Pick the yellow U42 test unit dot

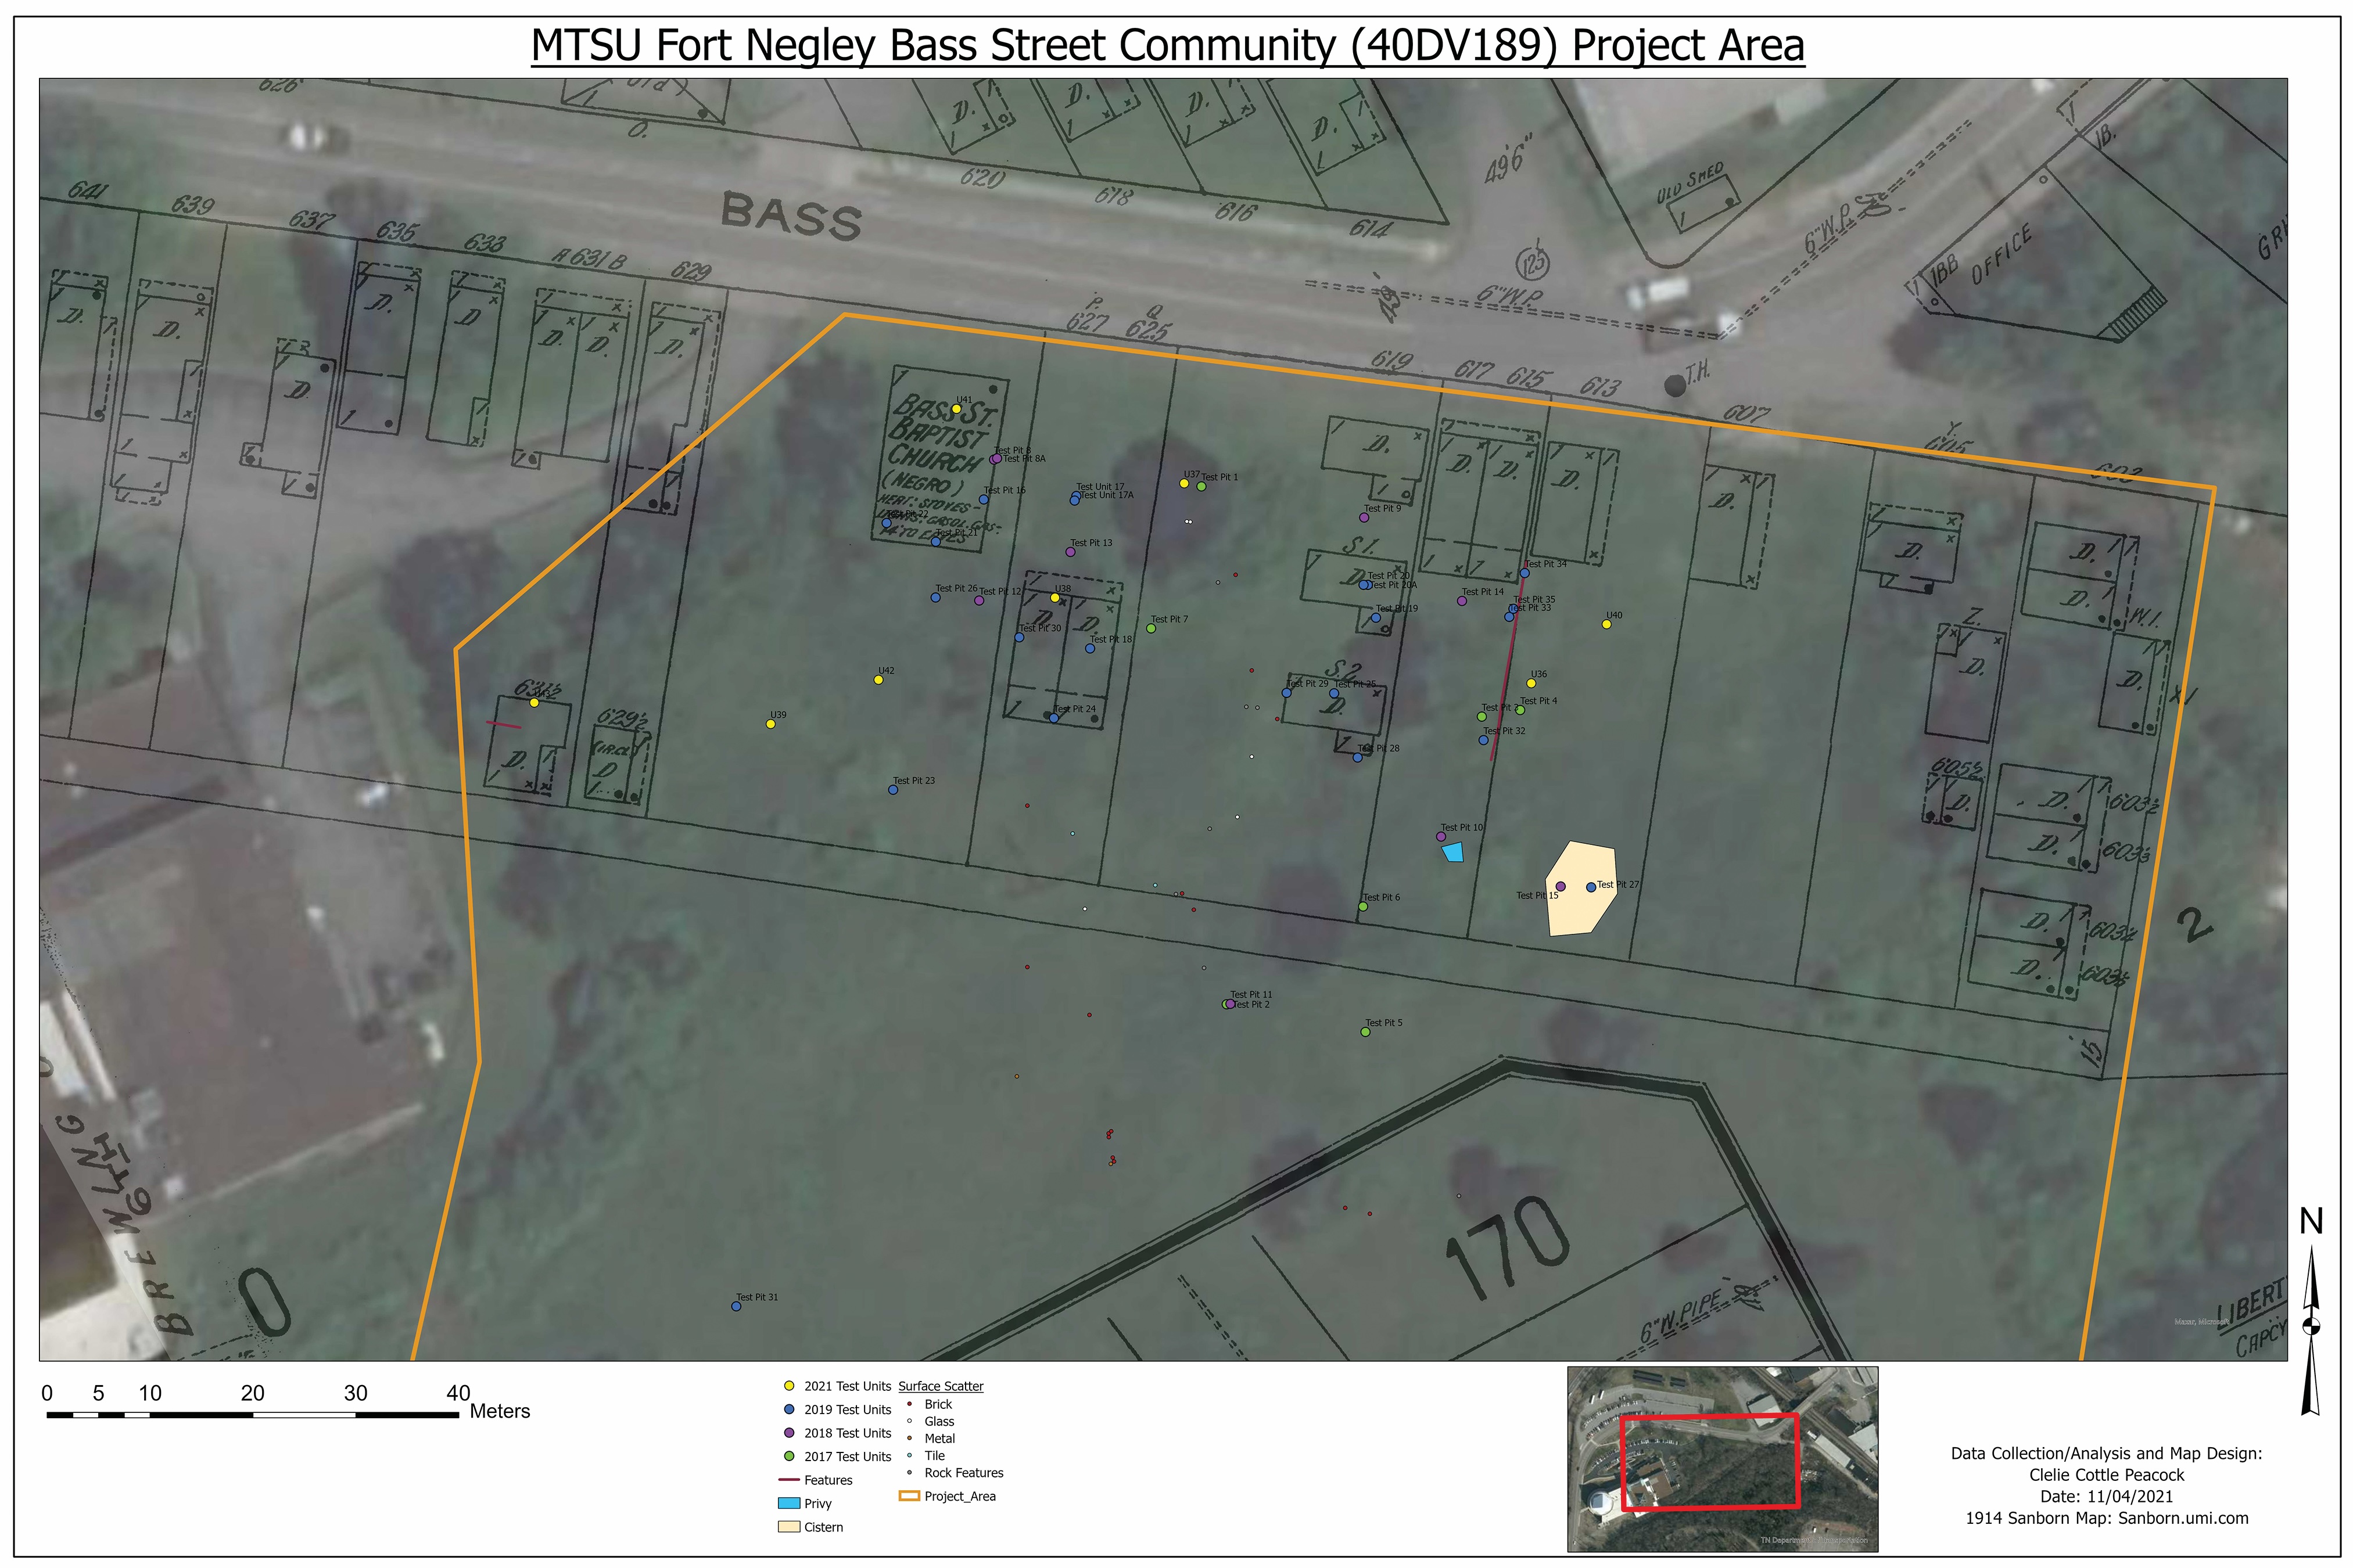tap(878, 680)
